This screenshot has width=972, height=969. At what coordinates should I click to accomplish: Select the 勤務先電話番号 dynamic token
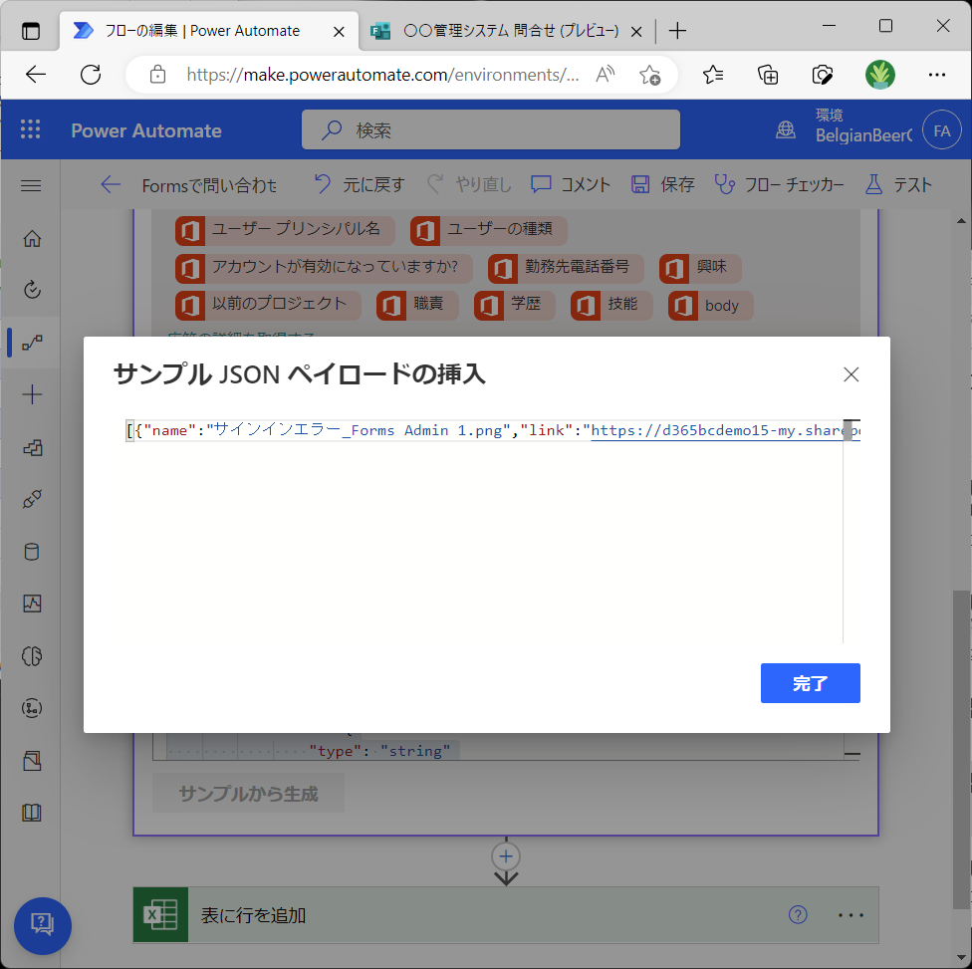click(566, 269)
